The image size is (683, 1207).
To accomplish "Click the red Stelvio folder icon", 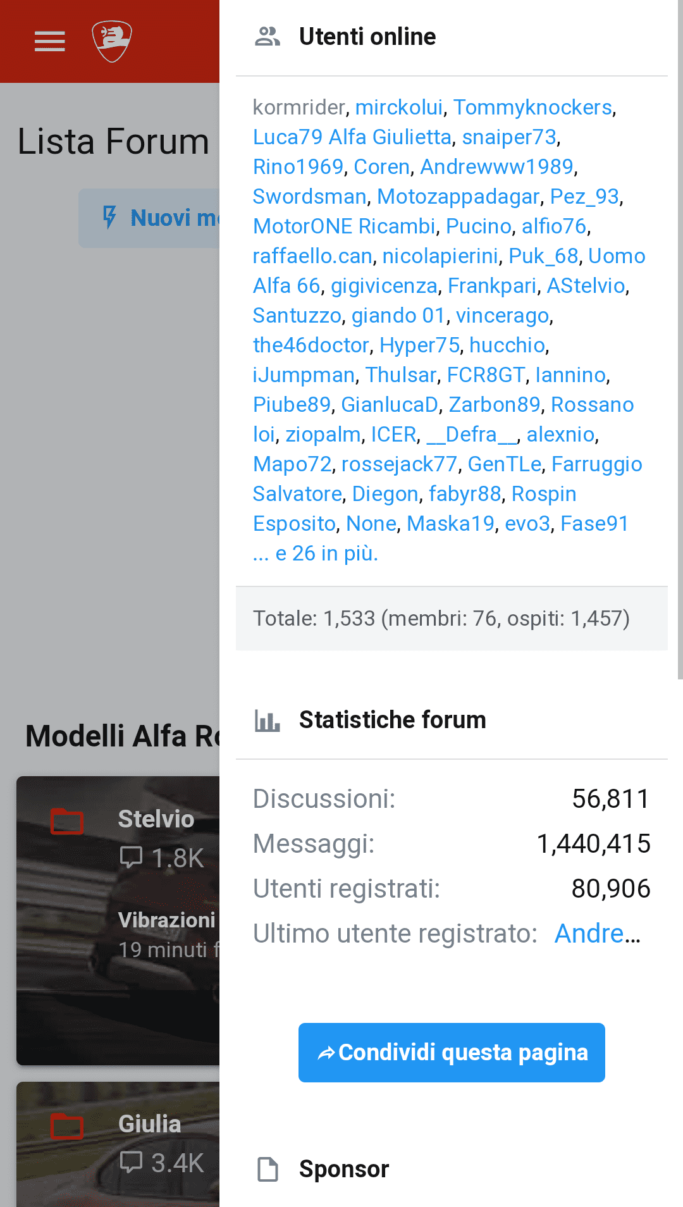I will (67, 821).
